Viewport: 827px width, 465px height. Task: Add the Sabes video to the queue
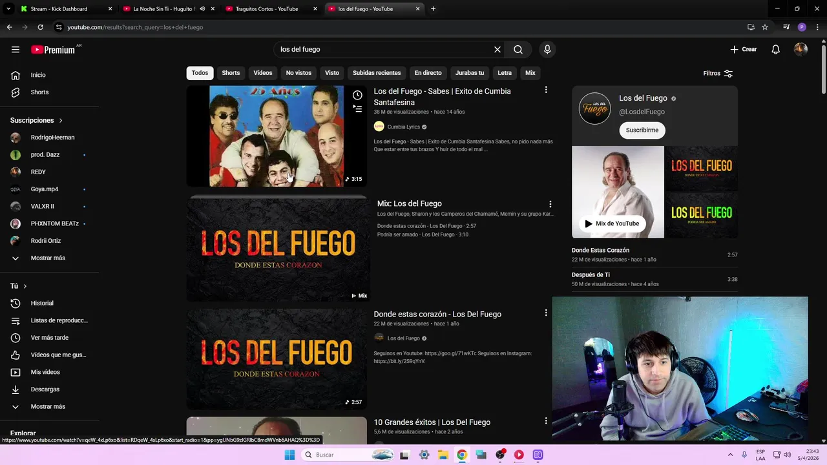(x=357, y=109)
